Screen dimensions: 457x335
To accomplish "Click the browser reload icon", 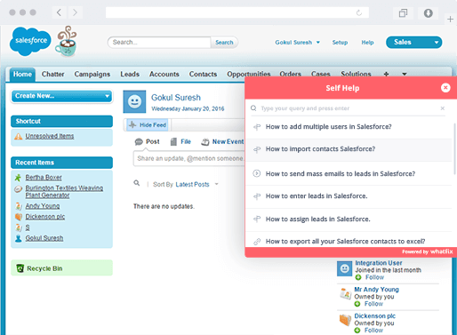I will click(359, 12).
